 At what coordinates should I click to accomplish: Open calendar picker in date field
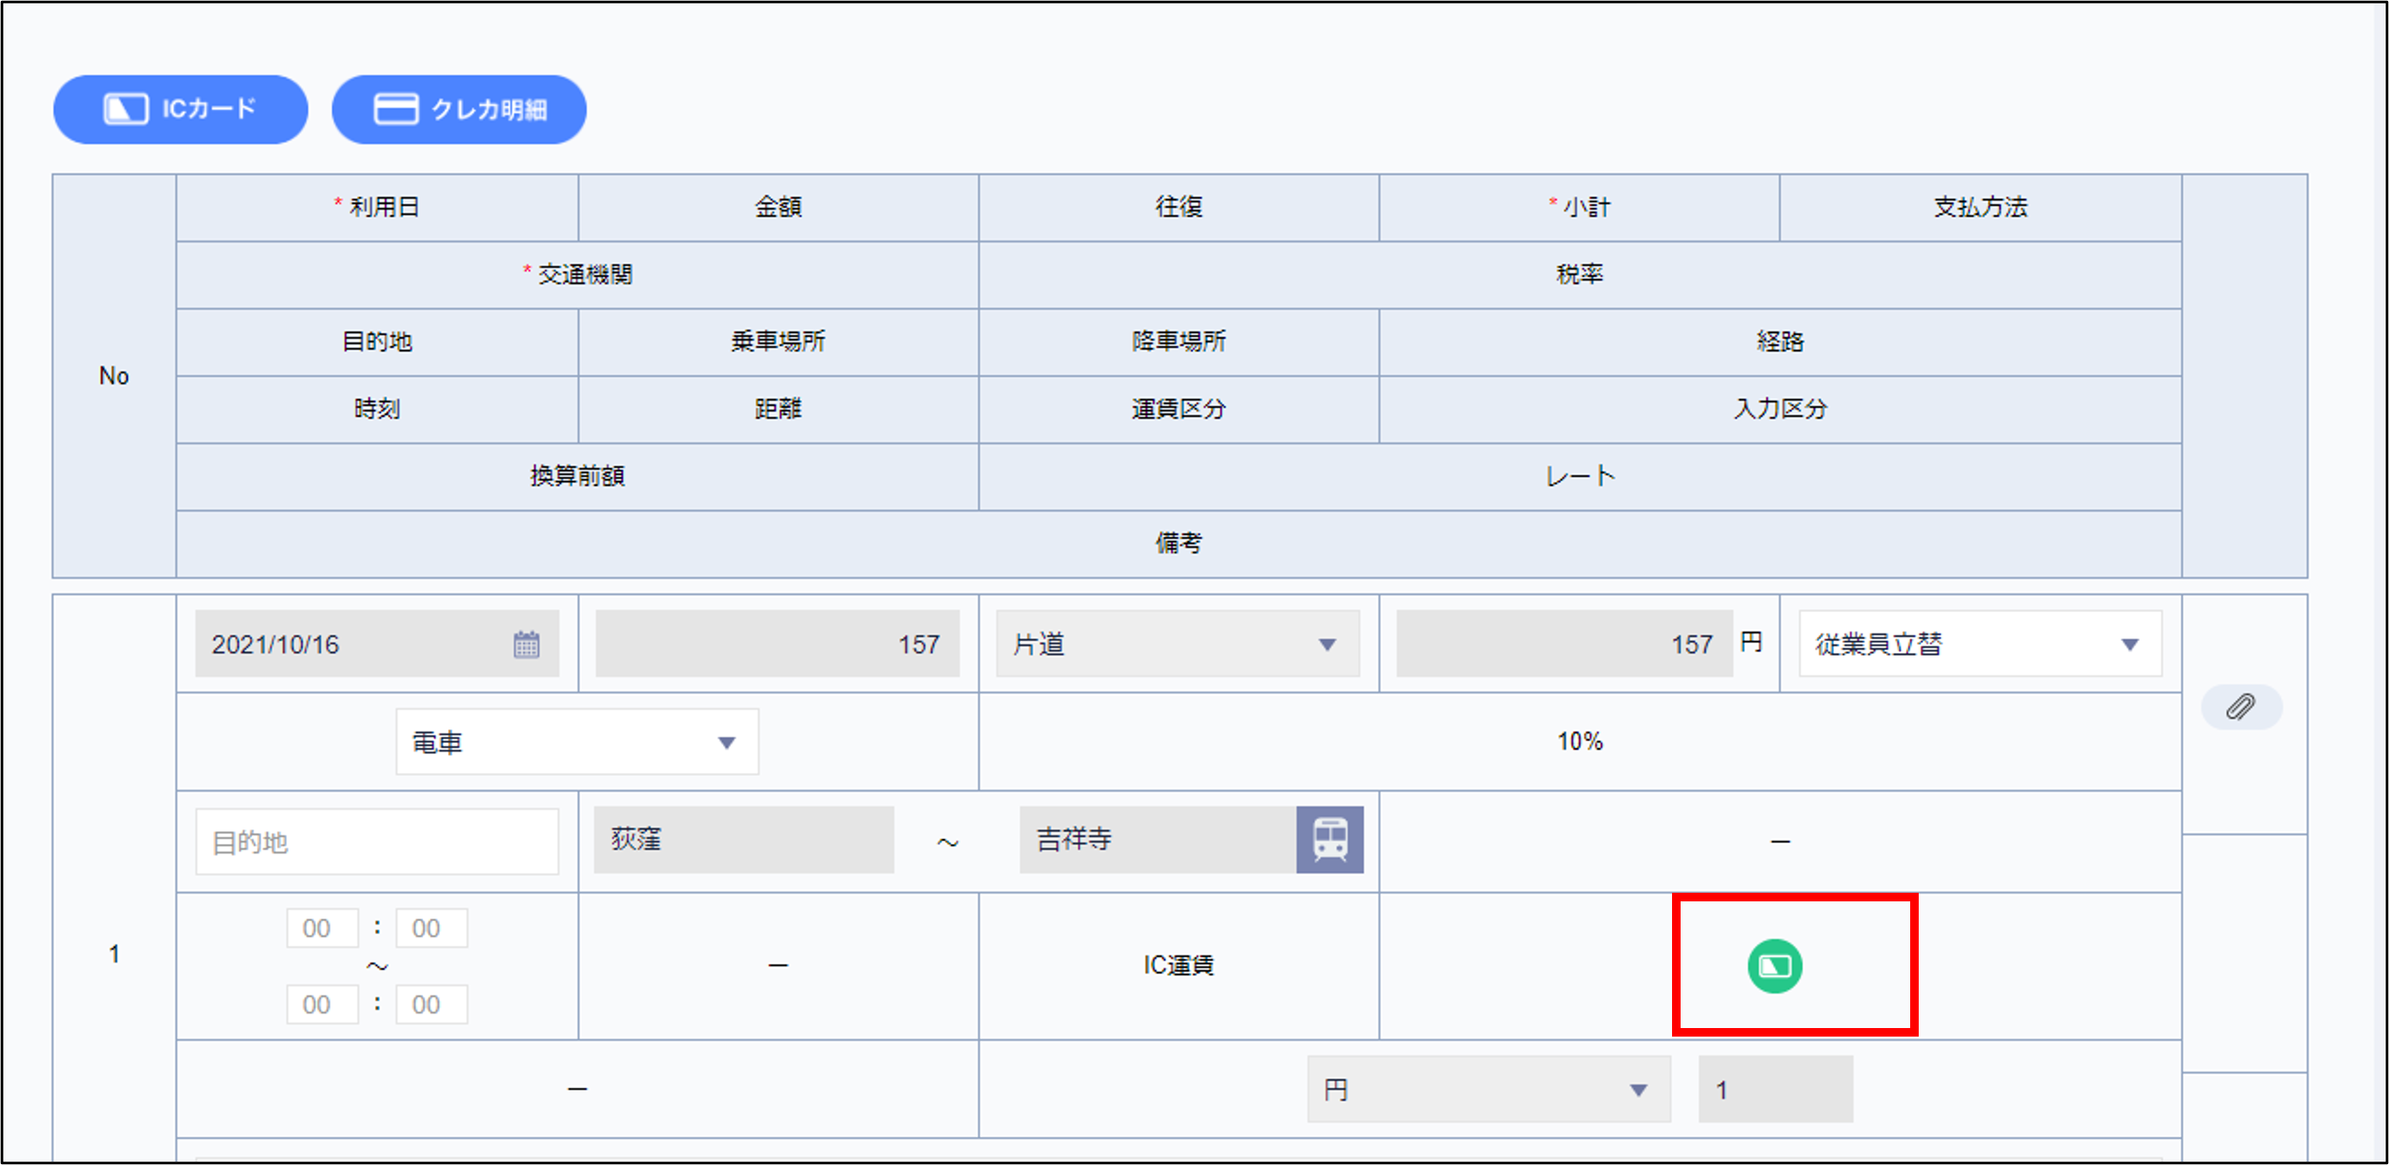(x=526, y=645)
